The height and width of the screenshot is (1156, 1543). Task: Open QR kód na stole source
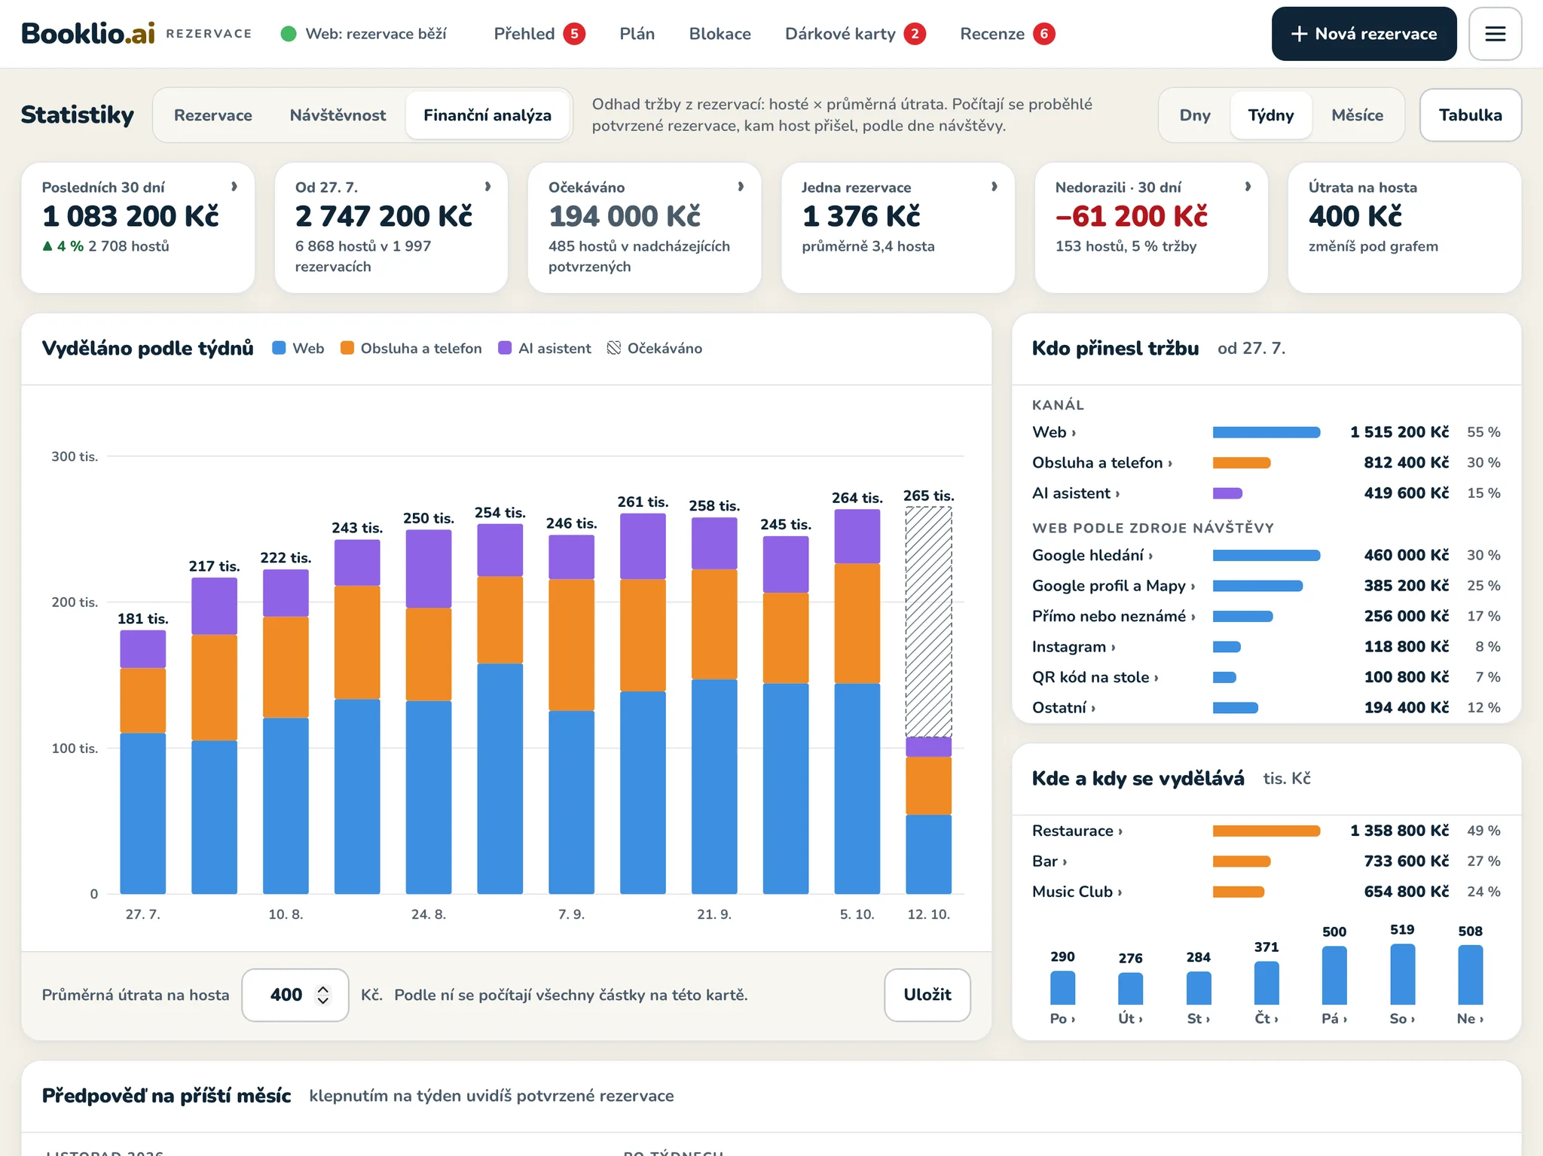click(x=1266, y=677)
